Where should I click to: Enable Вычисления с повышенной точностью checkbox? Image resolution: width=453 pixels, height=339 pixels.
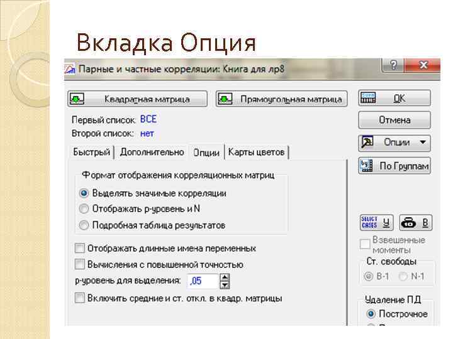click(x=79, y=264)
